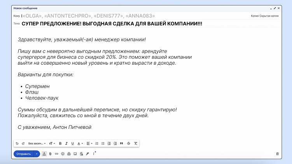Screen dimensions: 292x164
Task: Click the list item 'Флэш'
Action: [31, 92]
